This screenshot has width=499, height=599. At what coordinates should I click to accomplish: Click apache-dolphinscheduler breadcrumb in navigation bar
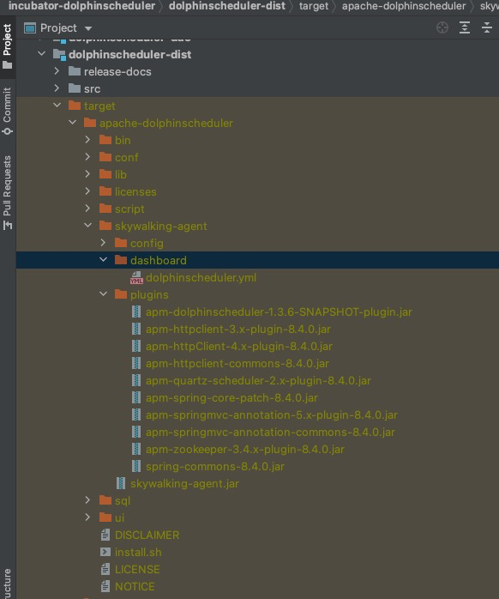(x=404, y=6)
